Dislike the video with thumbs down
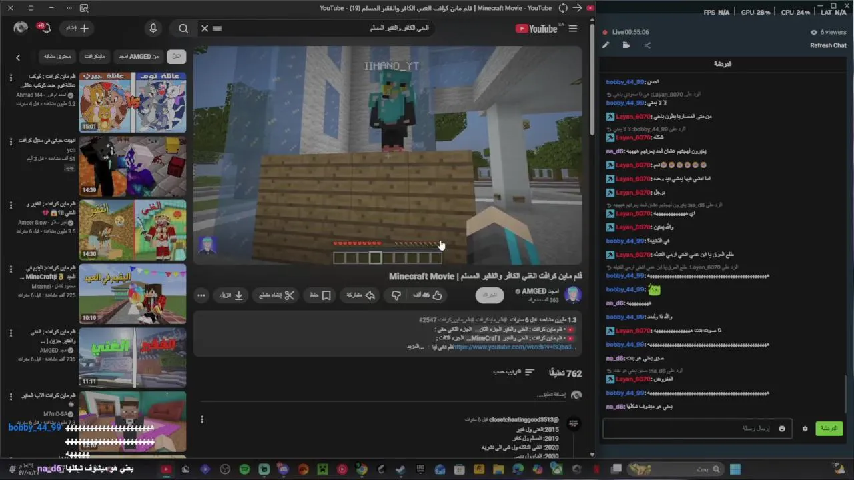The width and height of the screenshot is (854, 480). tap(396, 295)
